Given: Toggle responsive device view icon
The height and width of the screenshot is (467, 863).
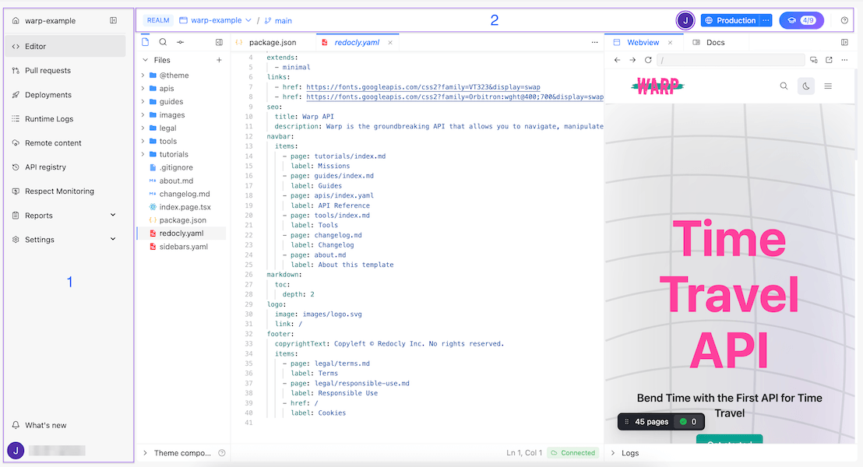Looking at the screenshot, I should pos(813,60).
